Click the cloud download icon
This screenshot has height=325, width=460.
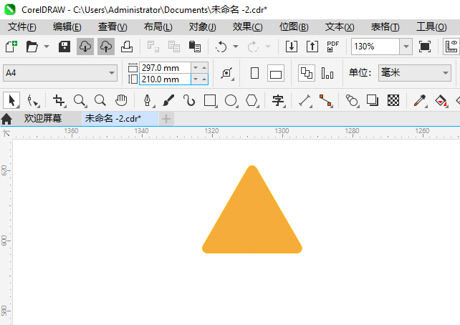[x=85, y=47]
